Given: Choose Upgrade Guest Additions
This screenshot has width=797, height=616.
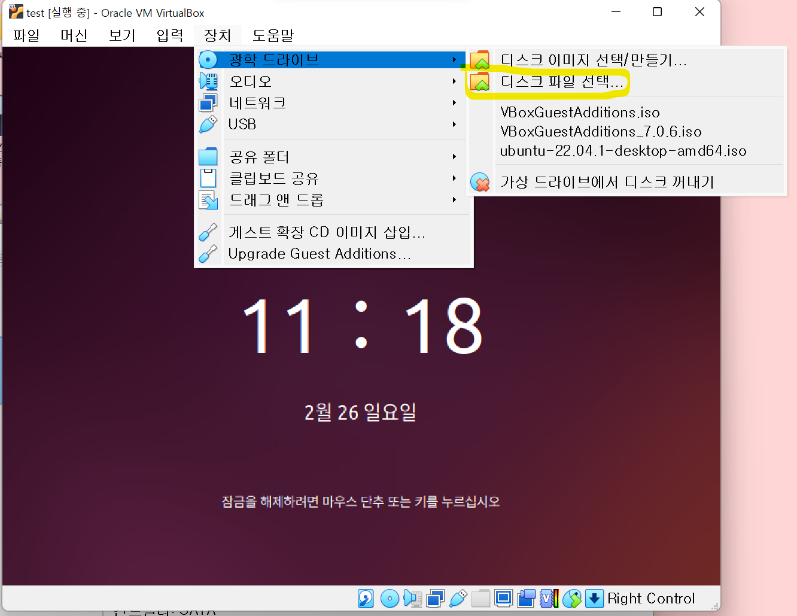Looking at the screenshot, I should tap(334, 254).
